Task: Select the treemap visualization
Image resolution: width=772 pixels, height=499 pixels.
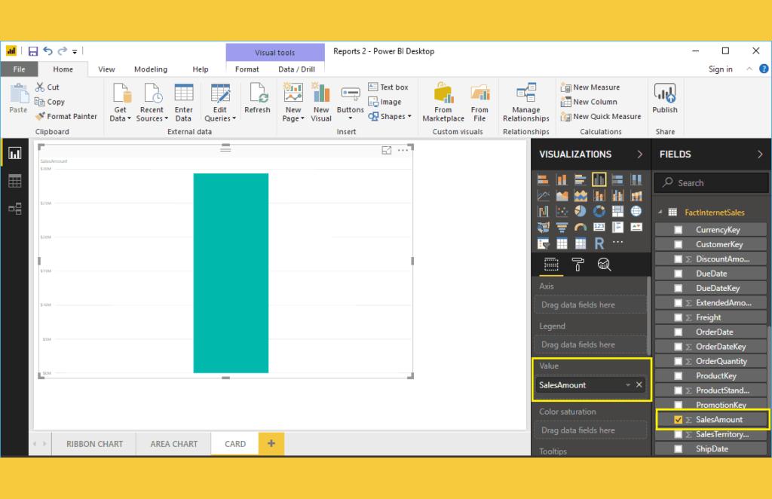Action: tap(617, 212)
